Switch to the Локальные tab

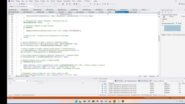[x=17, y=95]
